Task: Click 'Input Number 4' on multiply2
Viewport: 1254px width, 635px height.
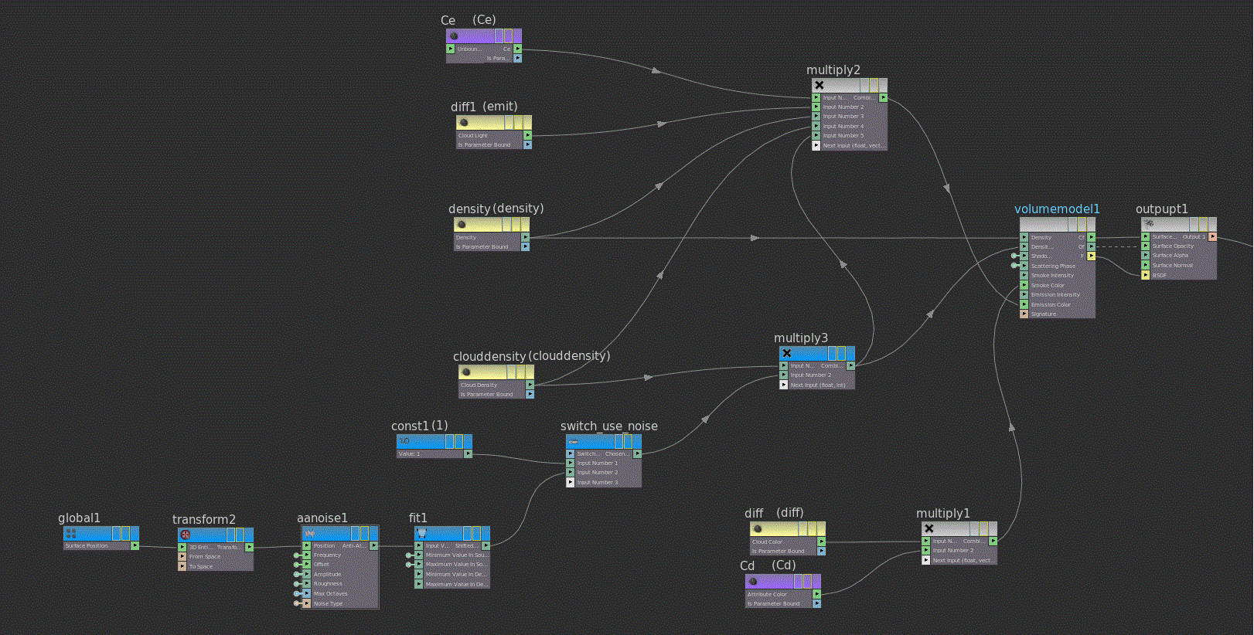Action: coord(843,126)
